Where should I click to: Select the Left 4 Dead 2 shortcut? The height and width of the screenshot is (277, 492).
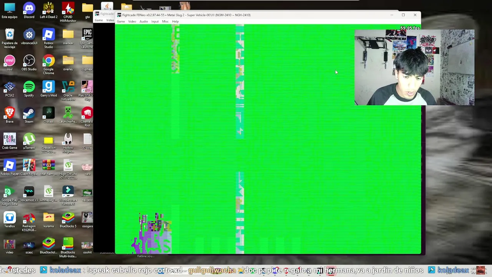point(48,11)
